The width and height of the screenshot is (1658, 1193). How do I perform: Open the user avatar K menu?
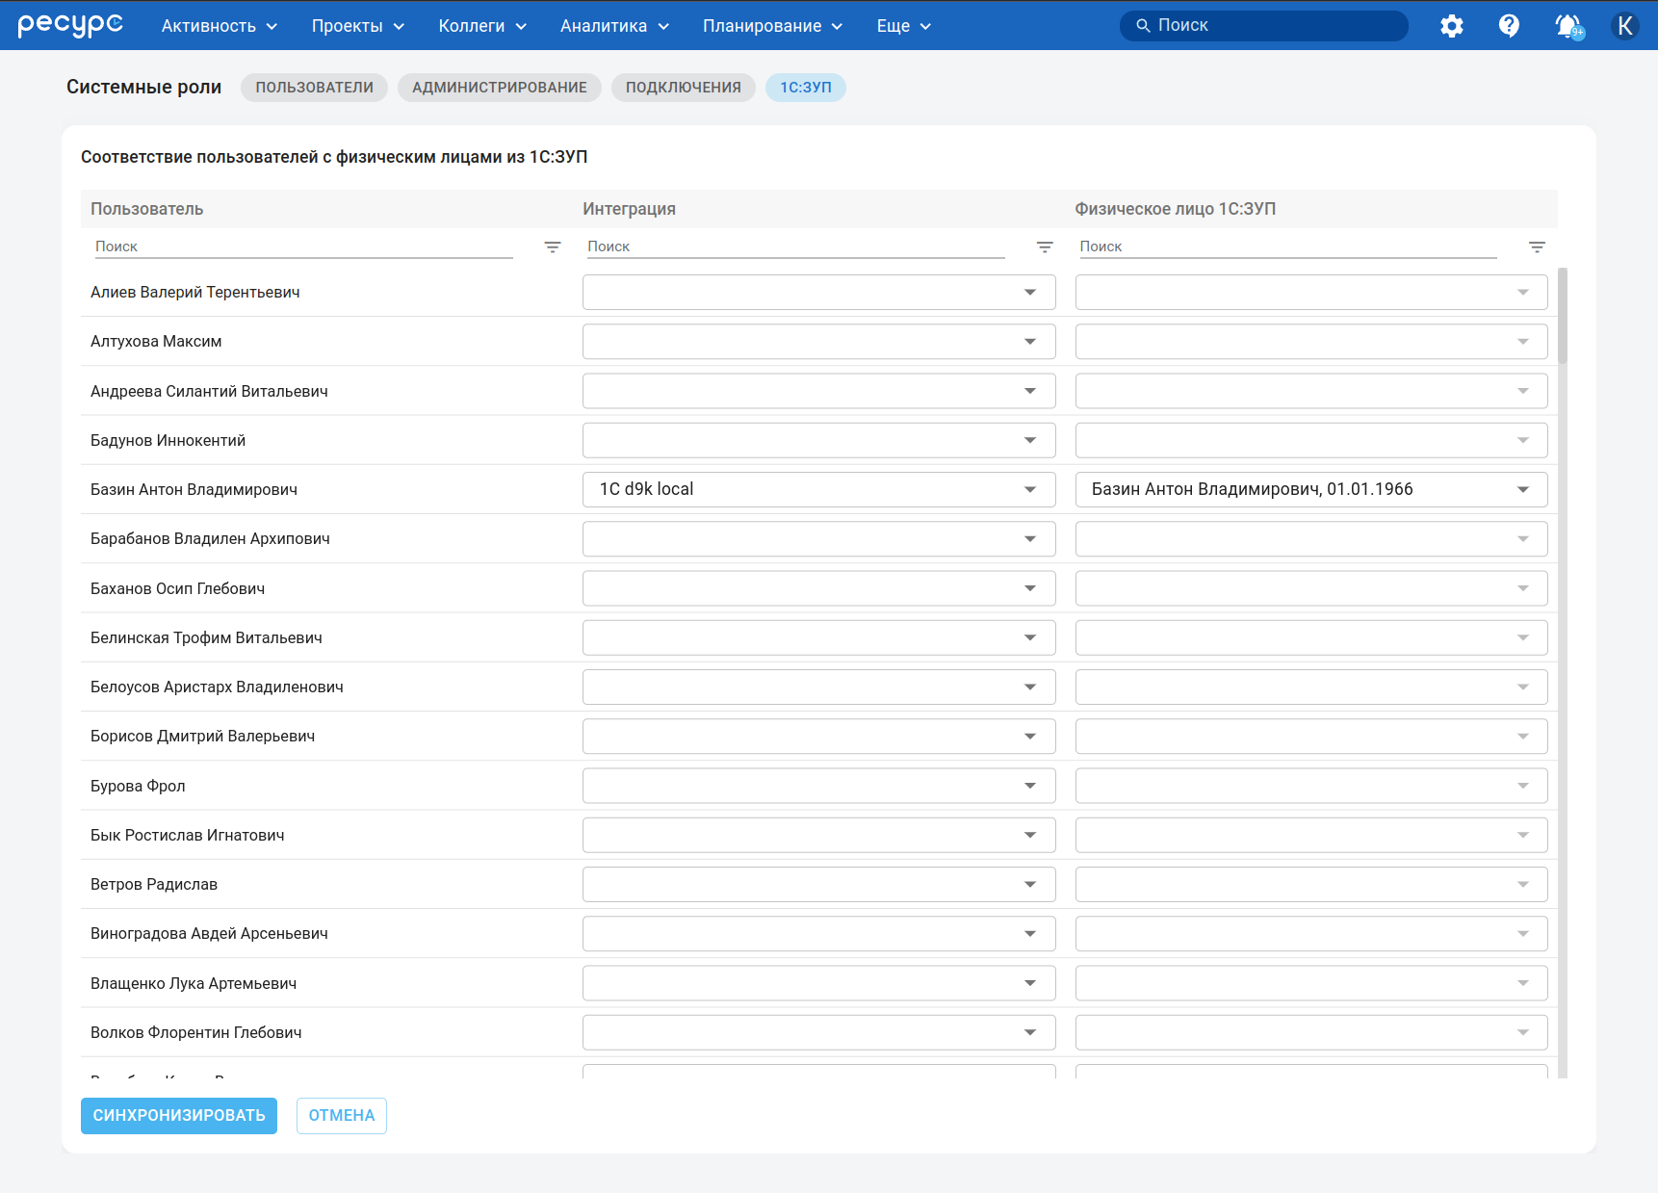point(1625,26)
